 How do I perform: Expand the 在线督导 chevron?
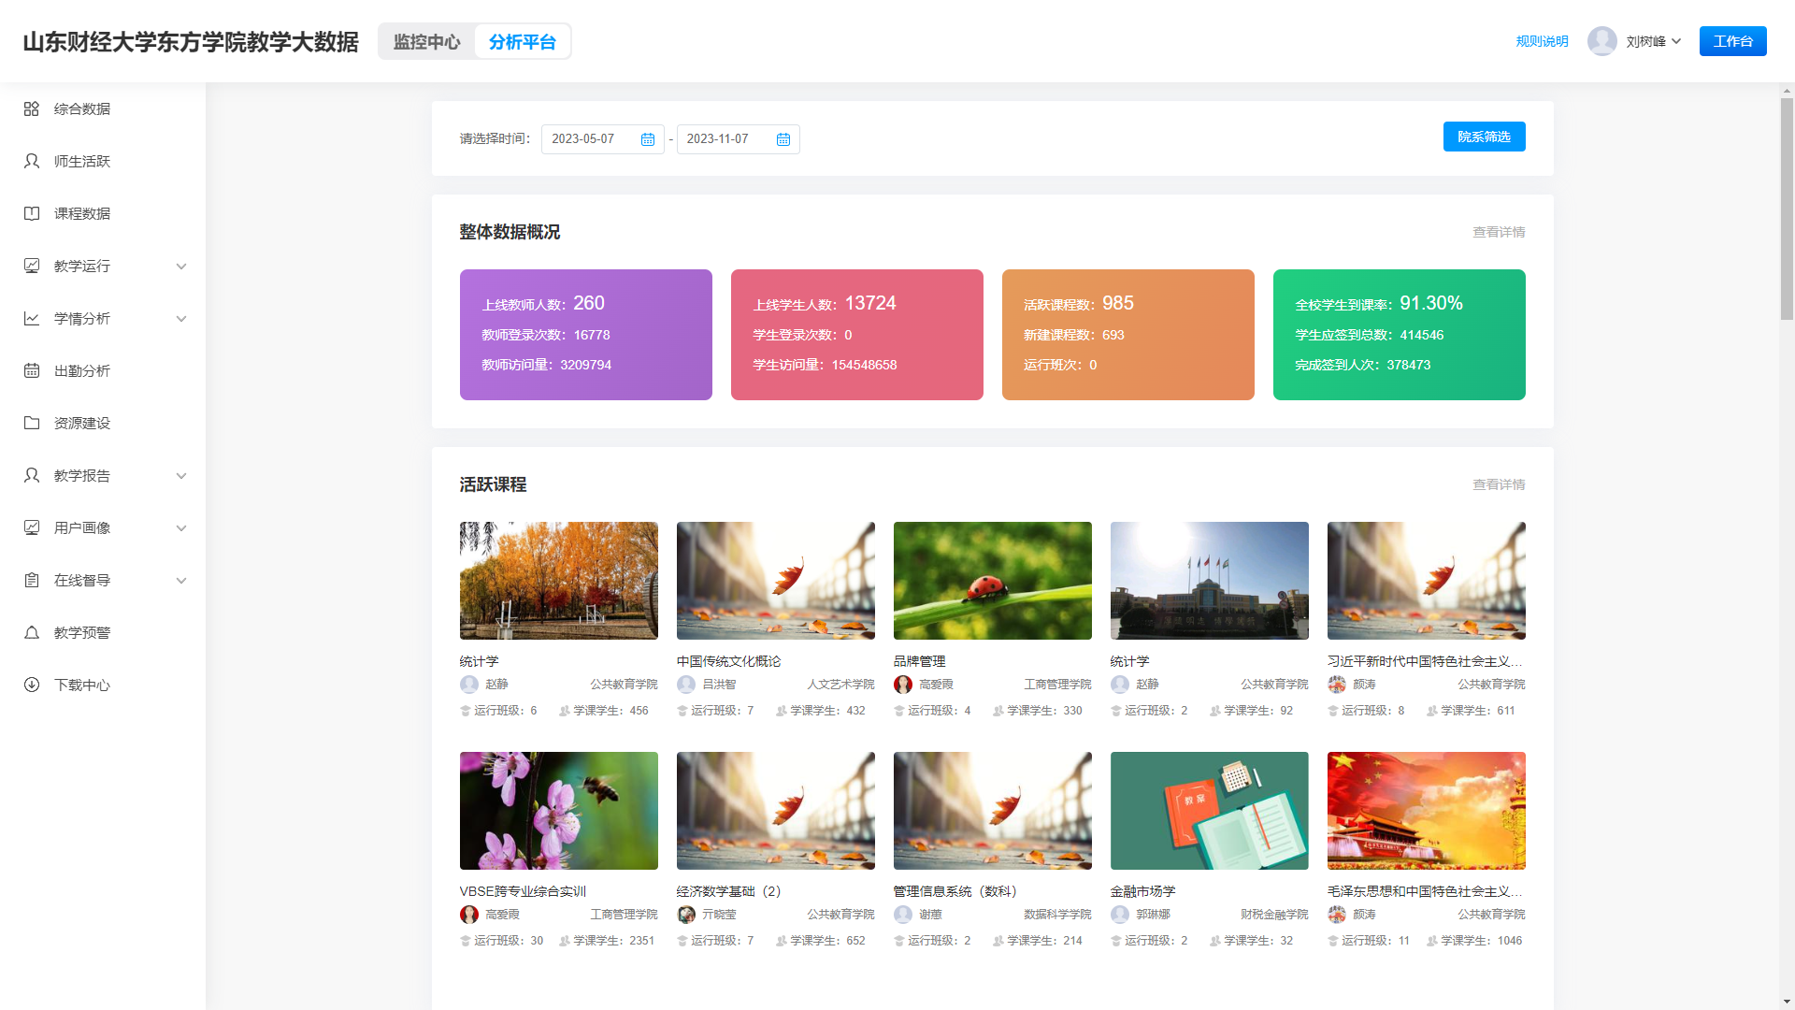pyautogui.click(x=181, y=581)
